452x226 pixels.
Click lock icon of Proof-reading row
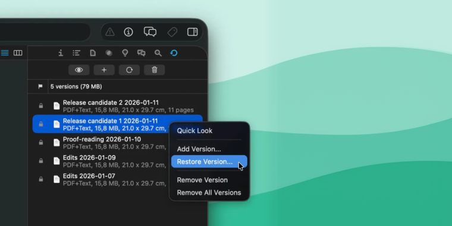coord(41,142)
